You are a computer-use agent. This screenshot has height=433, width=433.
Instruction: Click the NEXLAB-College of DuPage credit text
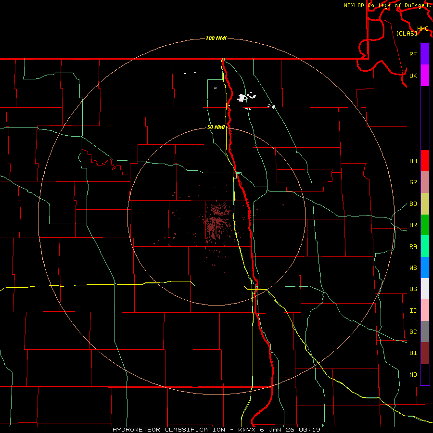click(x=384, y=5)
